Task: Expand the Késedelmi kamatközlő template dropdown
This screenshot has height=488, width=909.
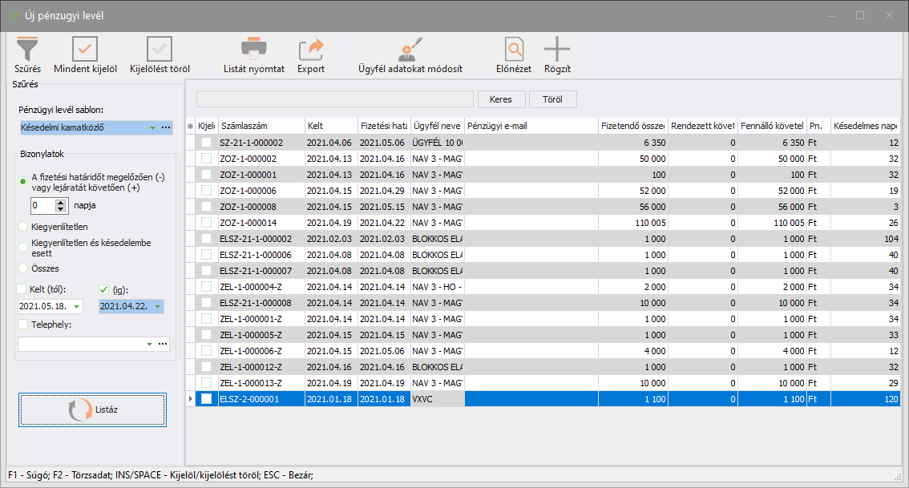Action: [151, 127]
